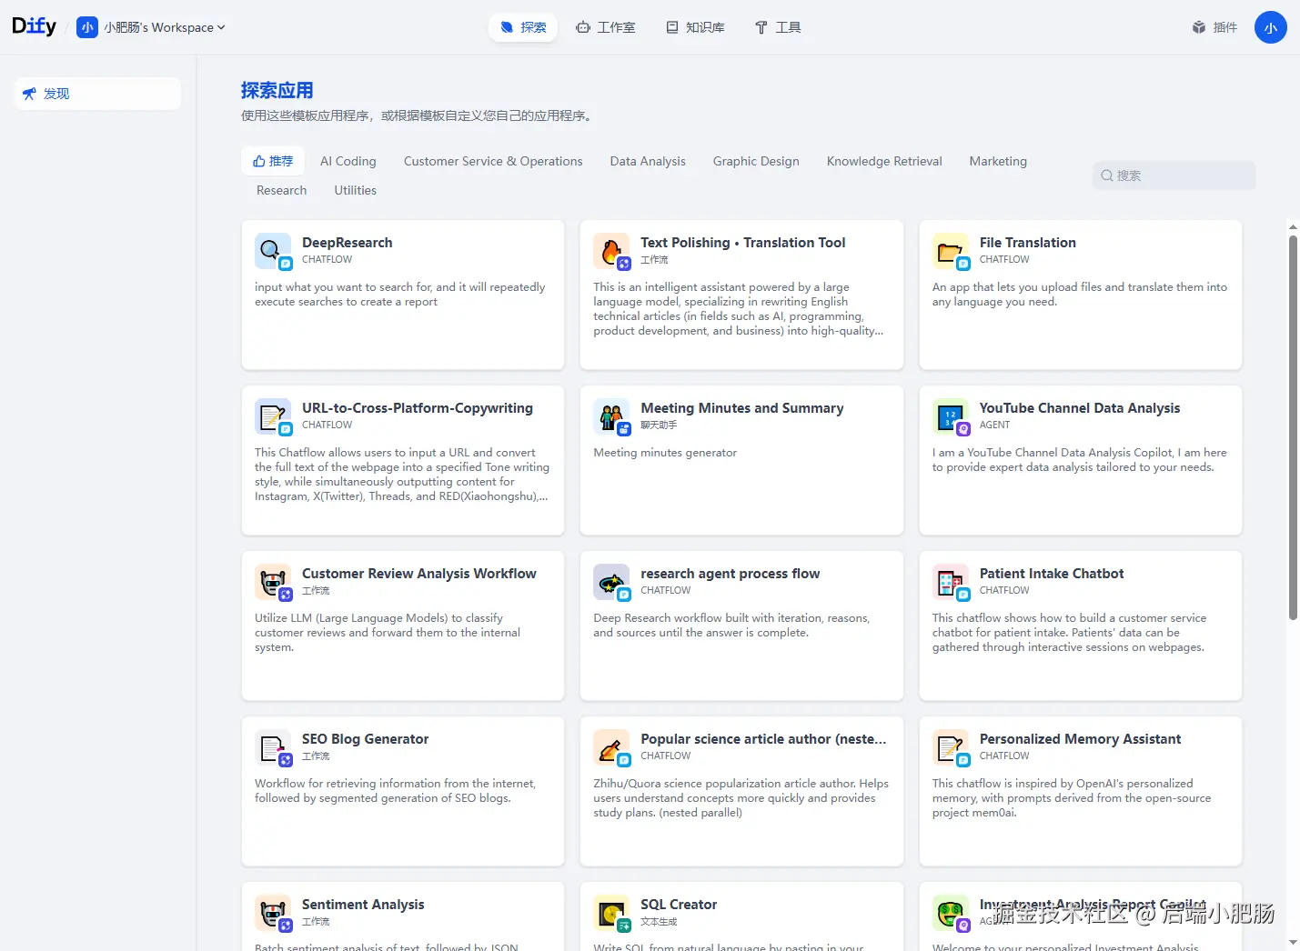Select the 探索 tab in top navigation
The width and height of the screenshot is (1300, 951).
[523, 27]
